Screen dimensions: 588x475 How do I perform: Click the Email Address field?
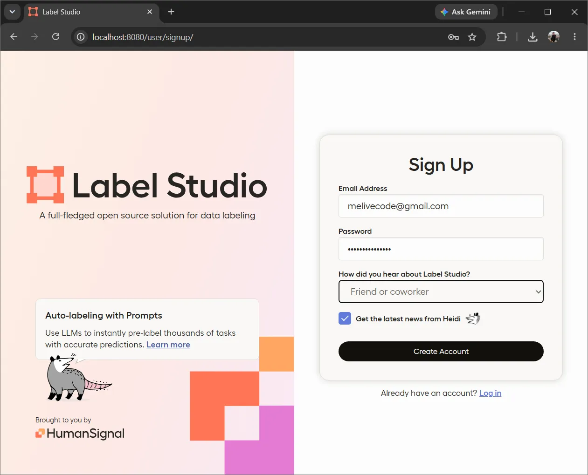click(441, 206)
